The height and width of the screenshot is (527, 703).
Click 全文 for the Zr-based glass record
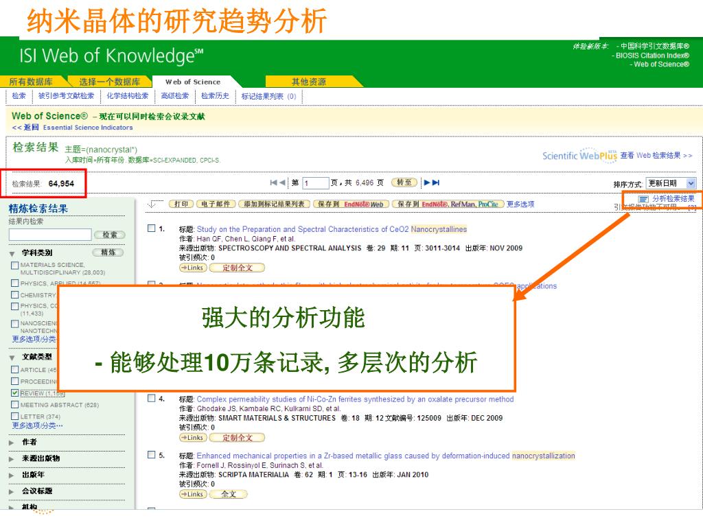point(228,494)
